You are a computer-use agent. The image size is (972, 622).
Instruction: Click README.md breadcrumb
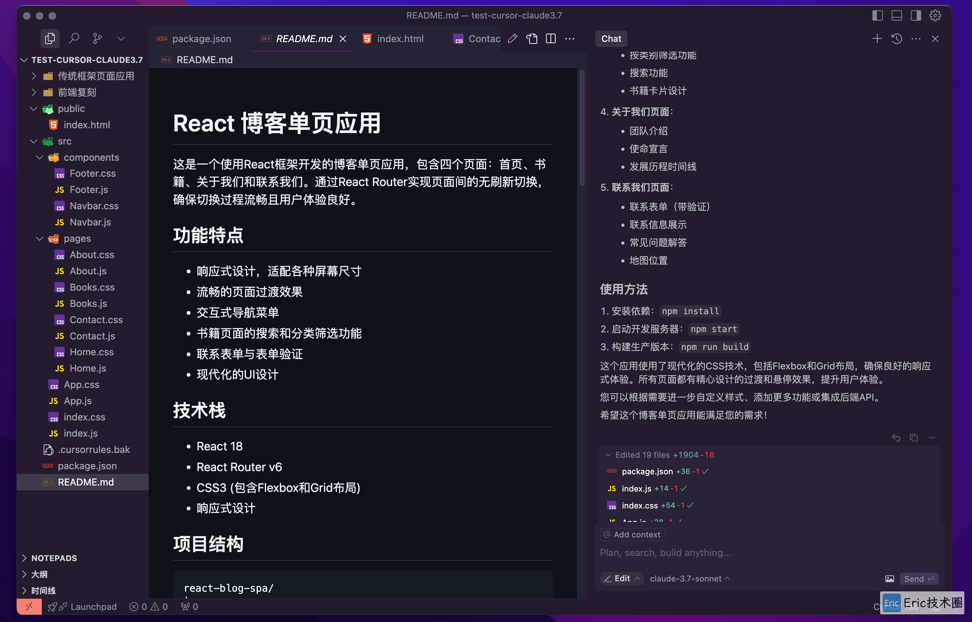coord(204,60)
